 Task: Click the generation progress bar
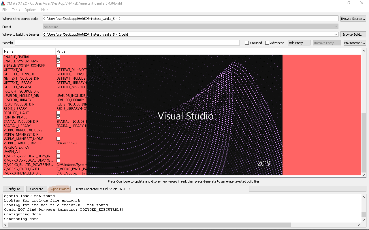pyautogui.click(x=308, y=189)
